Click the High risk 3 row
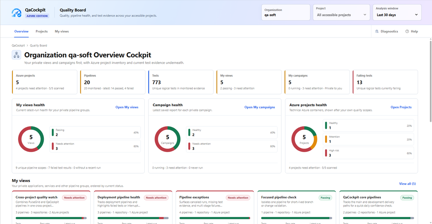 click(x=368, y=153)
